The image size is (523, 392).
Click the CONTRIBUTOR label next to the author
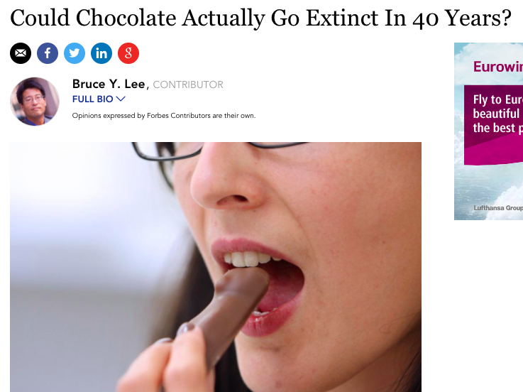pos(188,85)
